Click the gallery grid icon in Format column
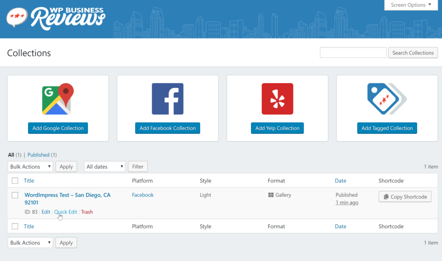 click(x=271, y=195)
